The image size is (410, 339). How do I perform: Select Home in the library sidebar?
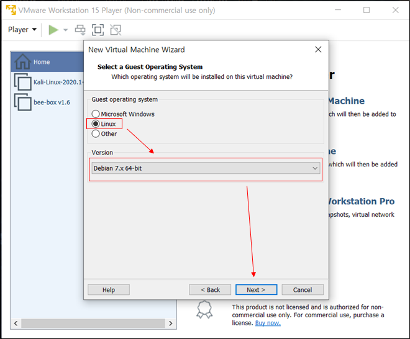pyautogui.click(x=47, y=61)
